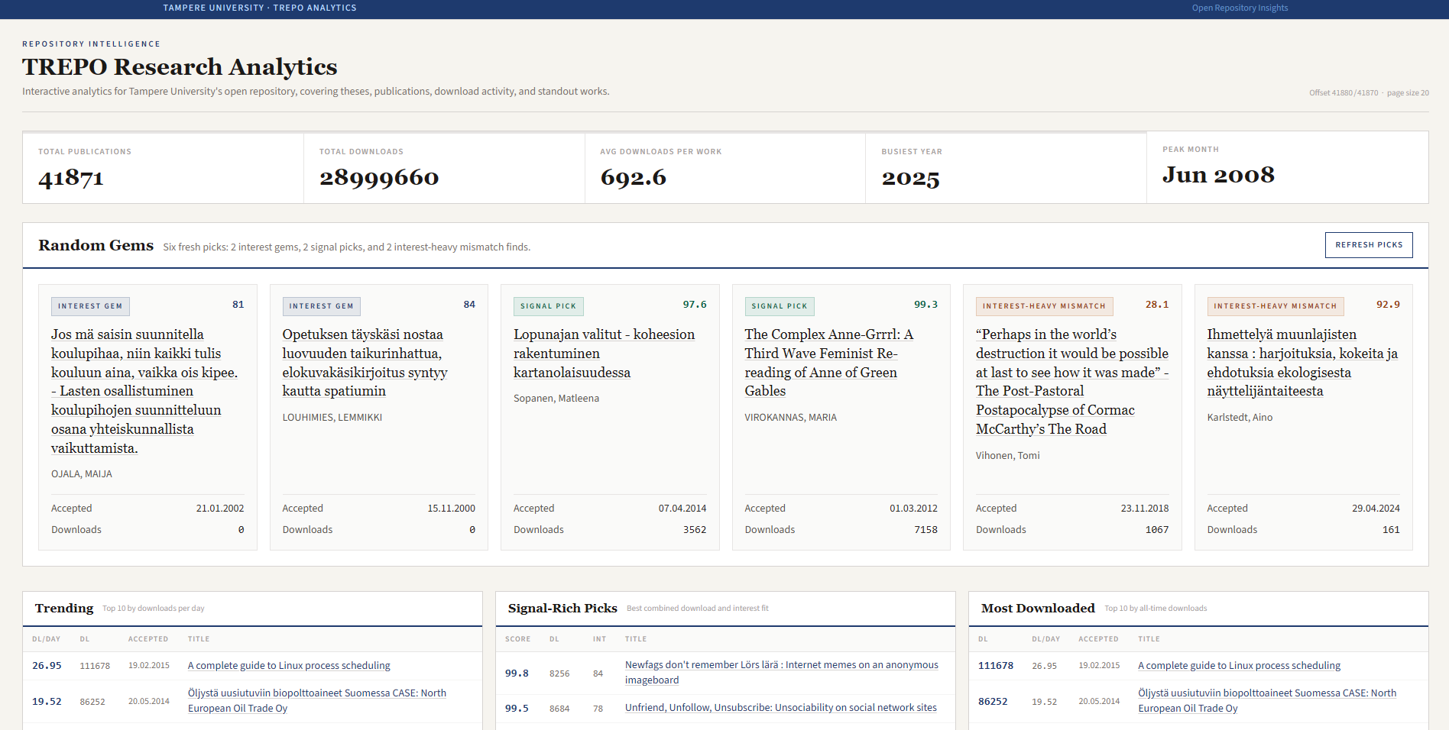
Task: Click the author name OJALA, MAIJA
Action: [82, 474]
